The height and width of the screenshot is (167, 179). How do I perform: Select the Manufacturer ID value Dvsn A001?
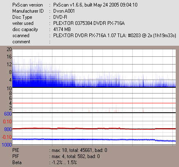(64, 11)
